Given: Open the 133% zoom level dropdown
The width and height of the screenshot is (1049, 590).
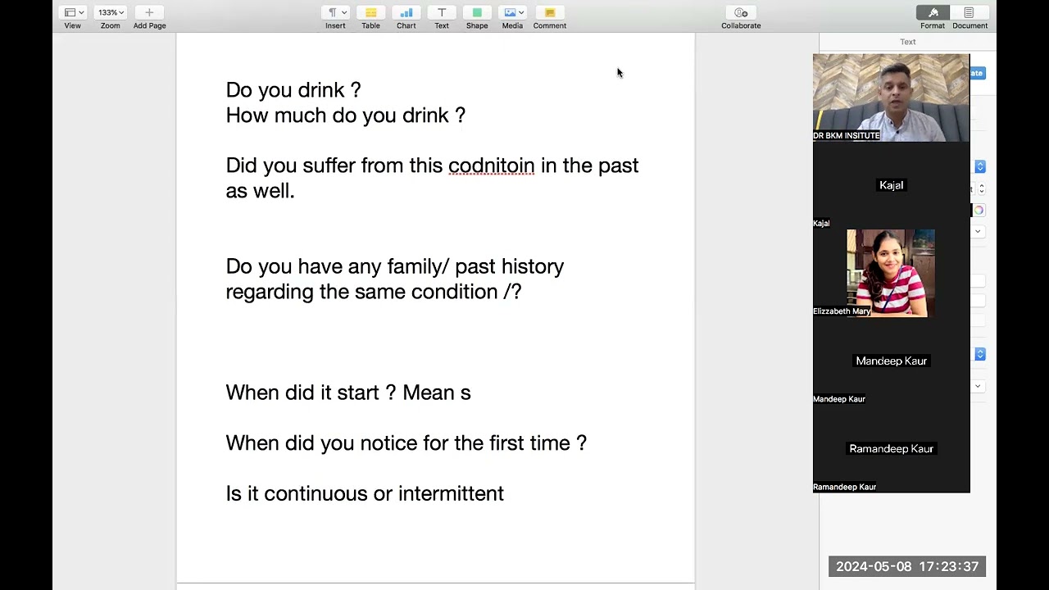Looking at the screenshot, I should point(111,12).
